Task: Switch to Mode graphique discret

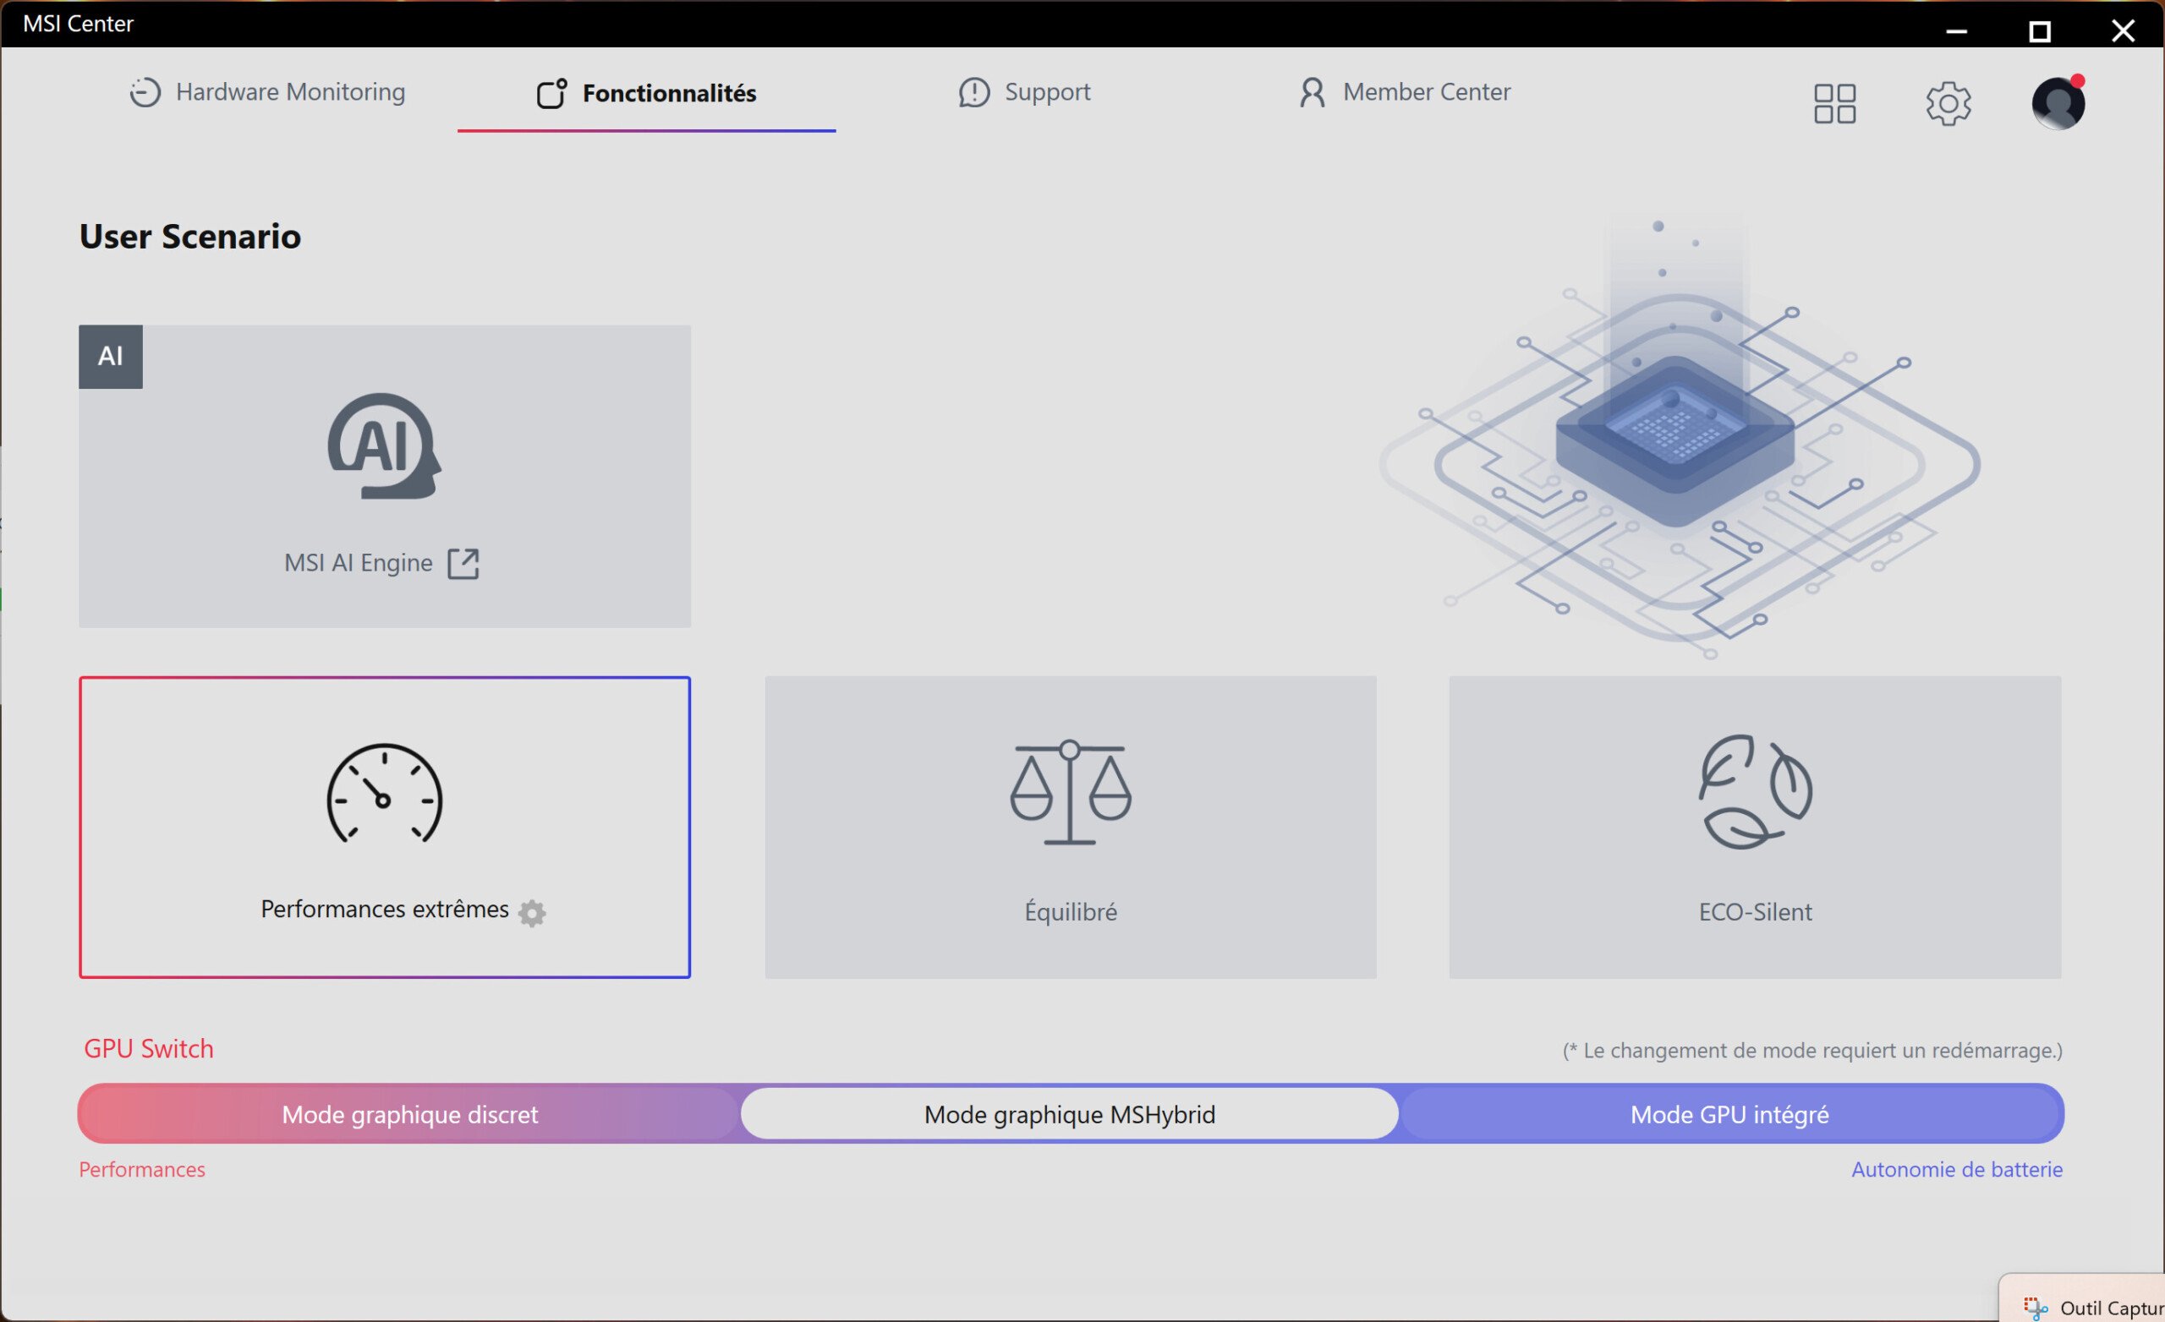Action: 409,1114
